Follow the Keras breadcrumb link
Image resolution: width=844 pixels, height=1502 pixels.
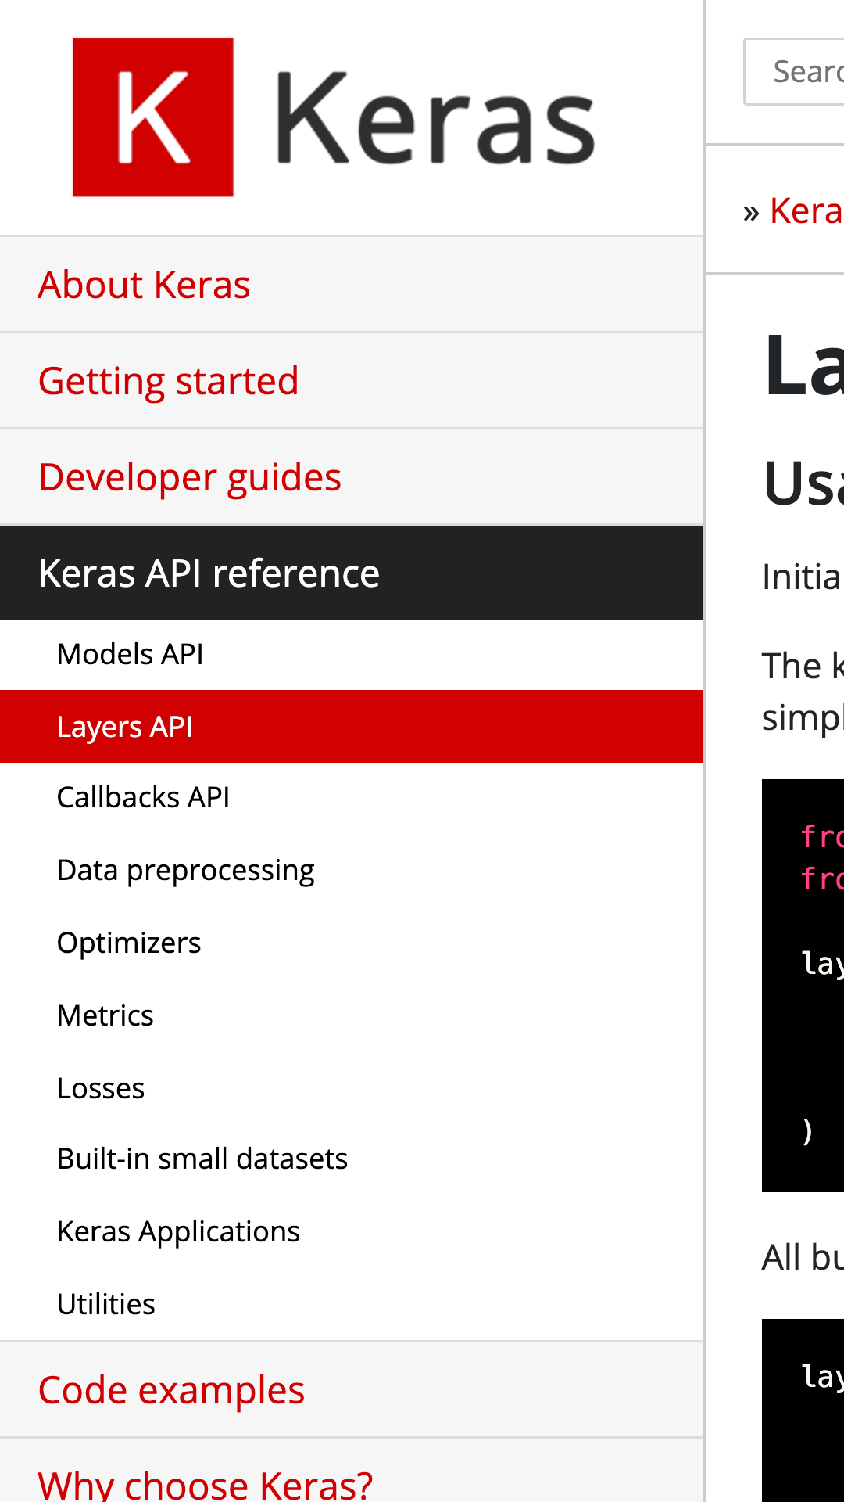click(x=806, y=210)
